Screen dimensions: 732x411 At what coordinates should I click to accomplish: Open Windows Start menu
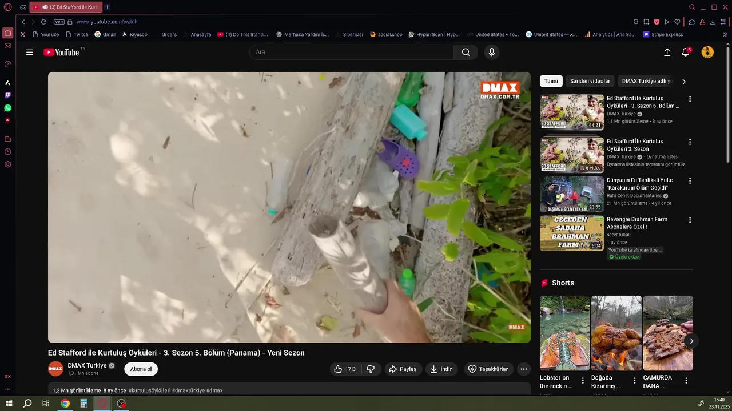(x=9, y=404)
